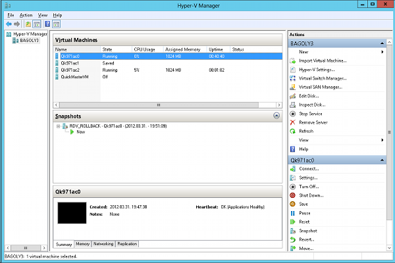Image resolution: width=395 pixels, height=263 pixels.
Task: Switch to the Networking tab
Action: (x=103, y=244)
